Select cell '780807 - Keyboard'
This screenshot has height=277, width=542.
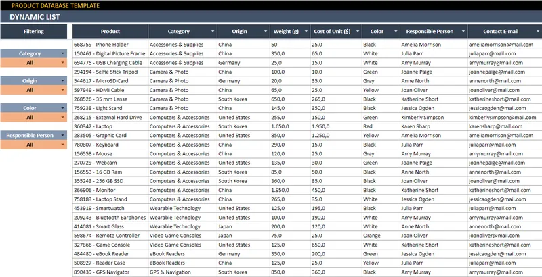pyautogui.click(x=110, y=145)
